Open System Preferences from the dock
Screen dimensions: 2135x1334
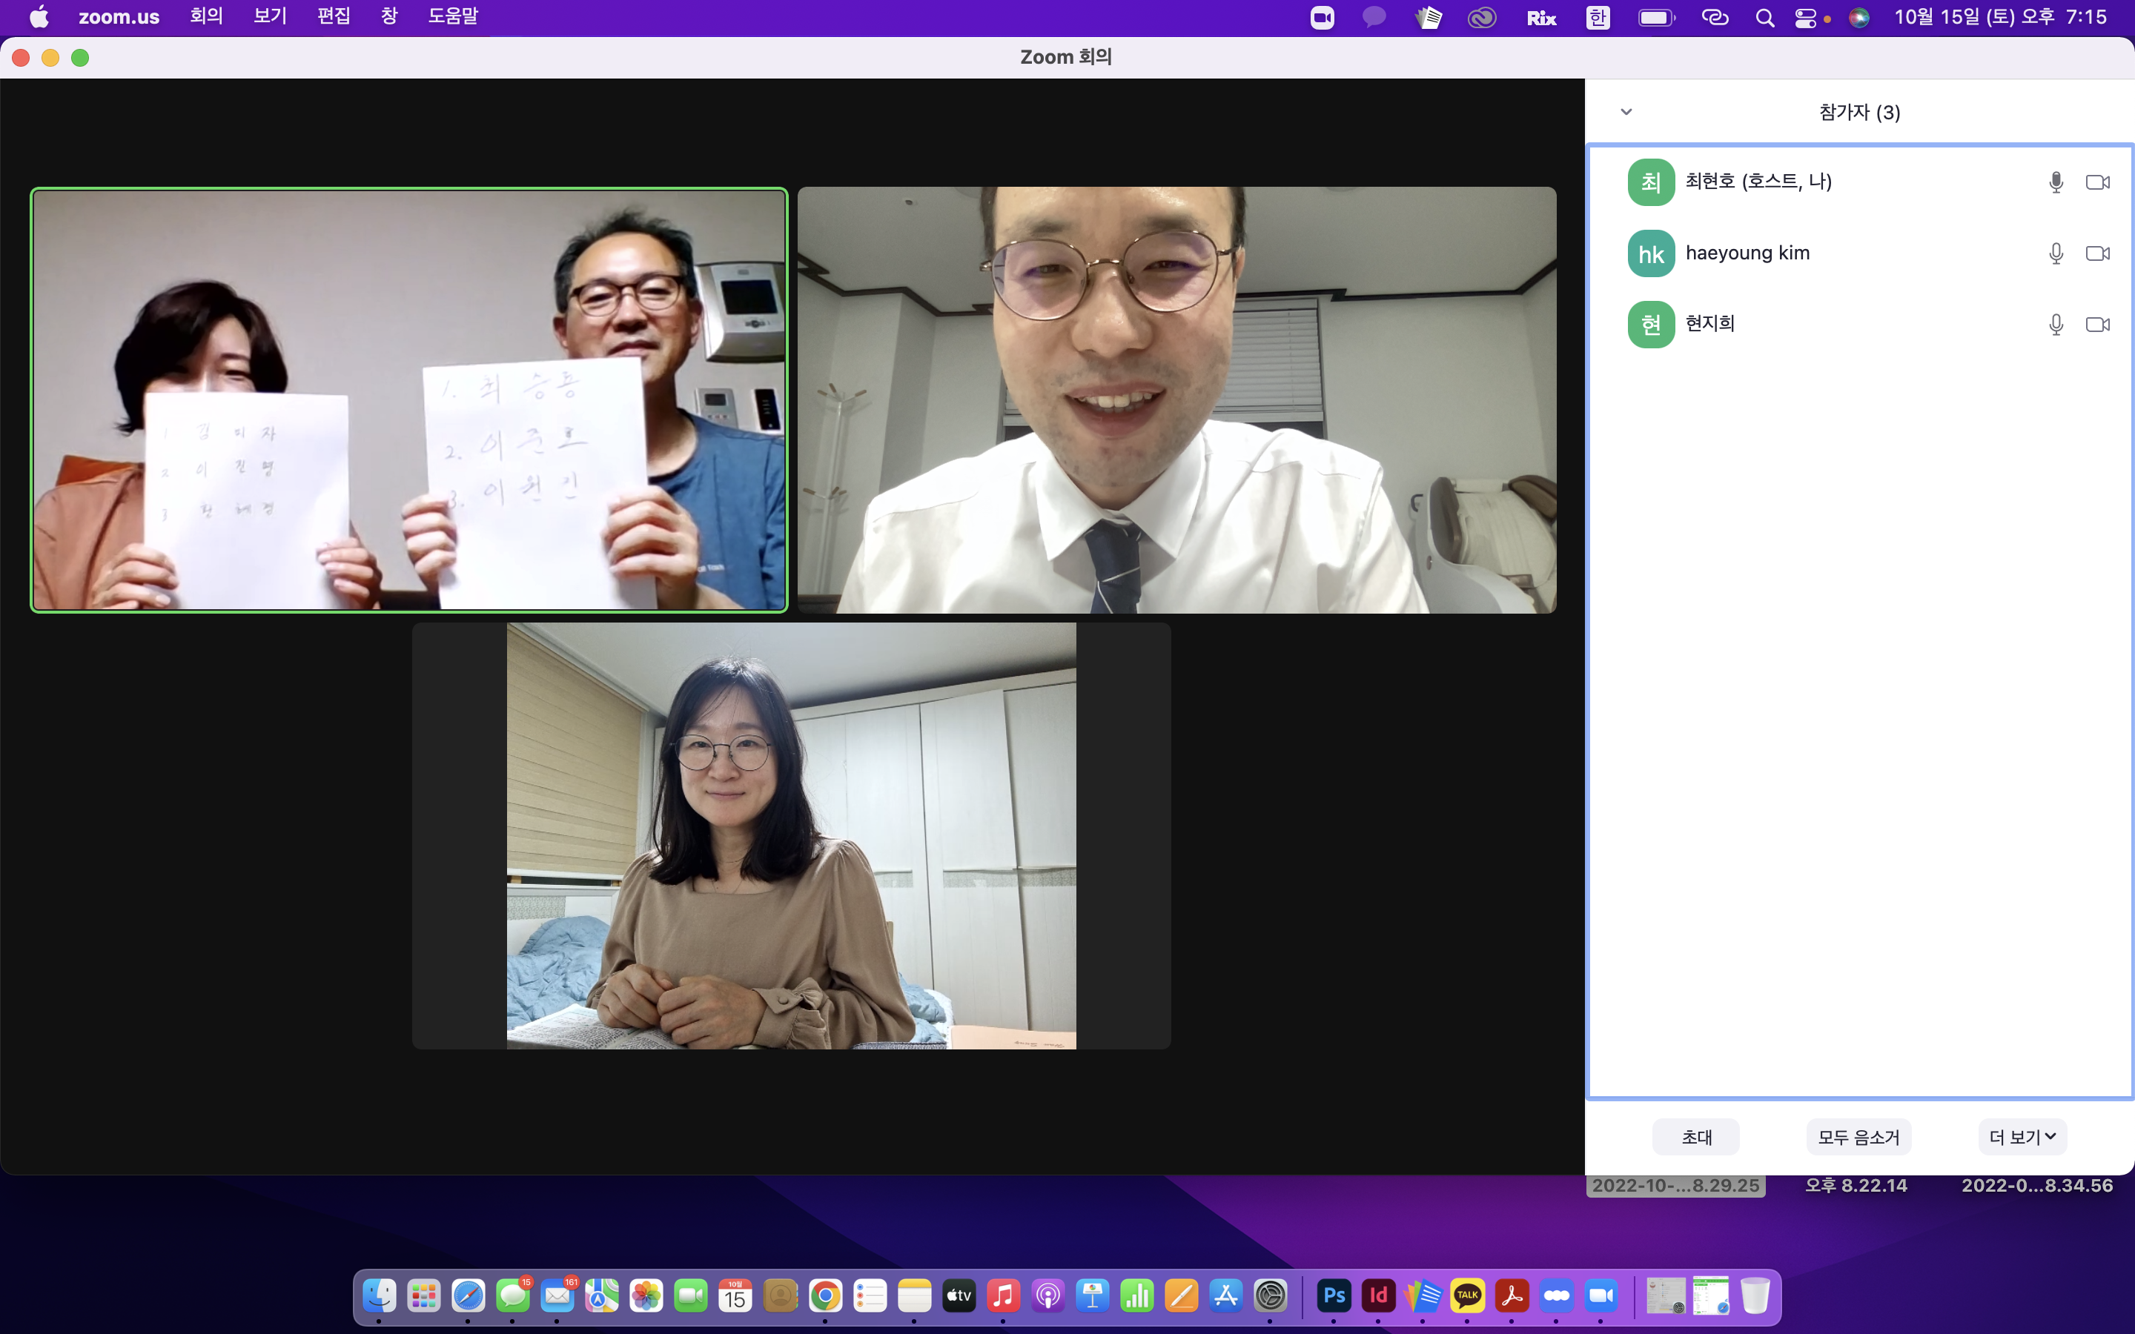coord(1271,1295)
